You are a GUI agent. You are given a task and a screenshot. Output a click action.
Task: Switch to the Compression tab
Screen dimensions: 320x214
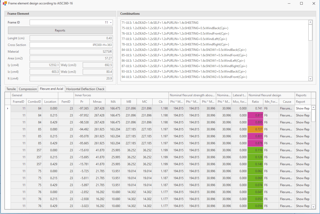pos(28,89)
